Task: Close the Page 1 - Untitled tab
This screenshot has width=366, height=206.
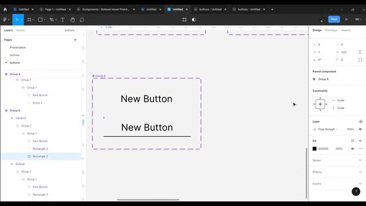Action: [70, 9]
